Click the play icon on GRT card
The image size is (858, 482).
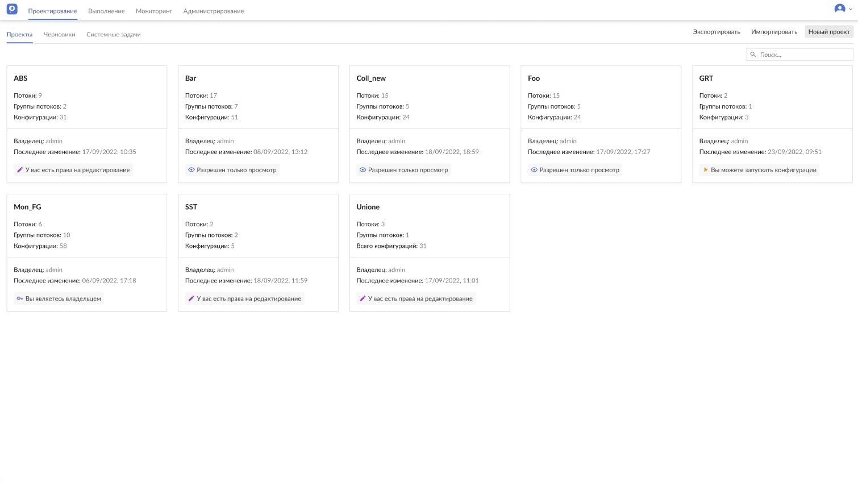click(x=706, y=170)
